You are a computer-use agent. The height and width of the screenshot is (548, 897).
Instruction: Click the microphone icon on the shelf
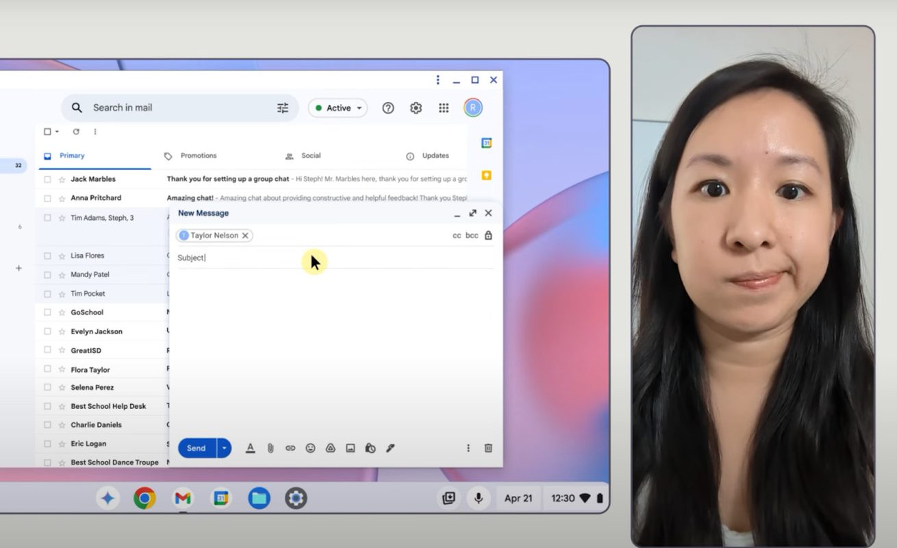[x=479, y=498]
